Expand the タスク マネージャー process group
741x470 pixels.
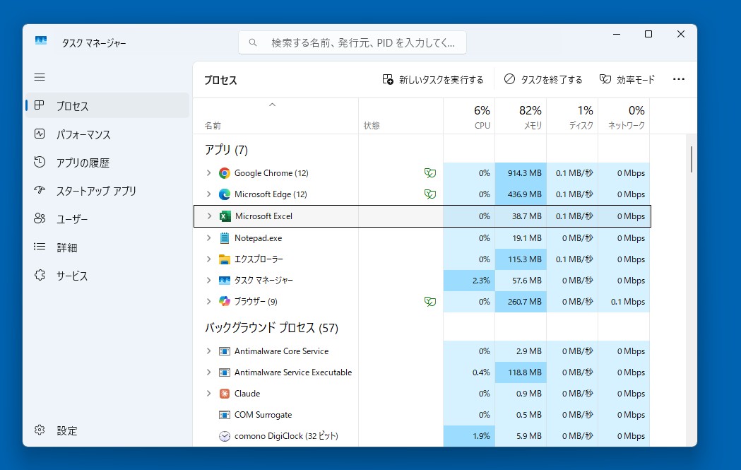pos(208,281)
